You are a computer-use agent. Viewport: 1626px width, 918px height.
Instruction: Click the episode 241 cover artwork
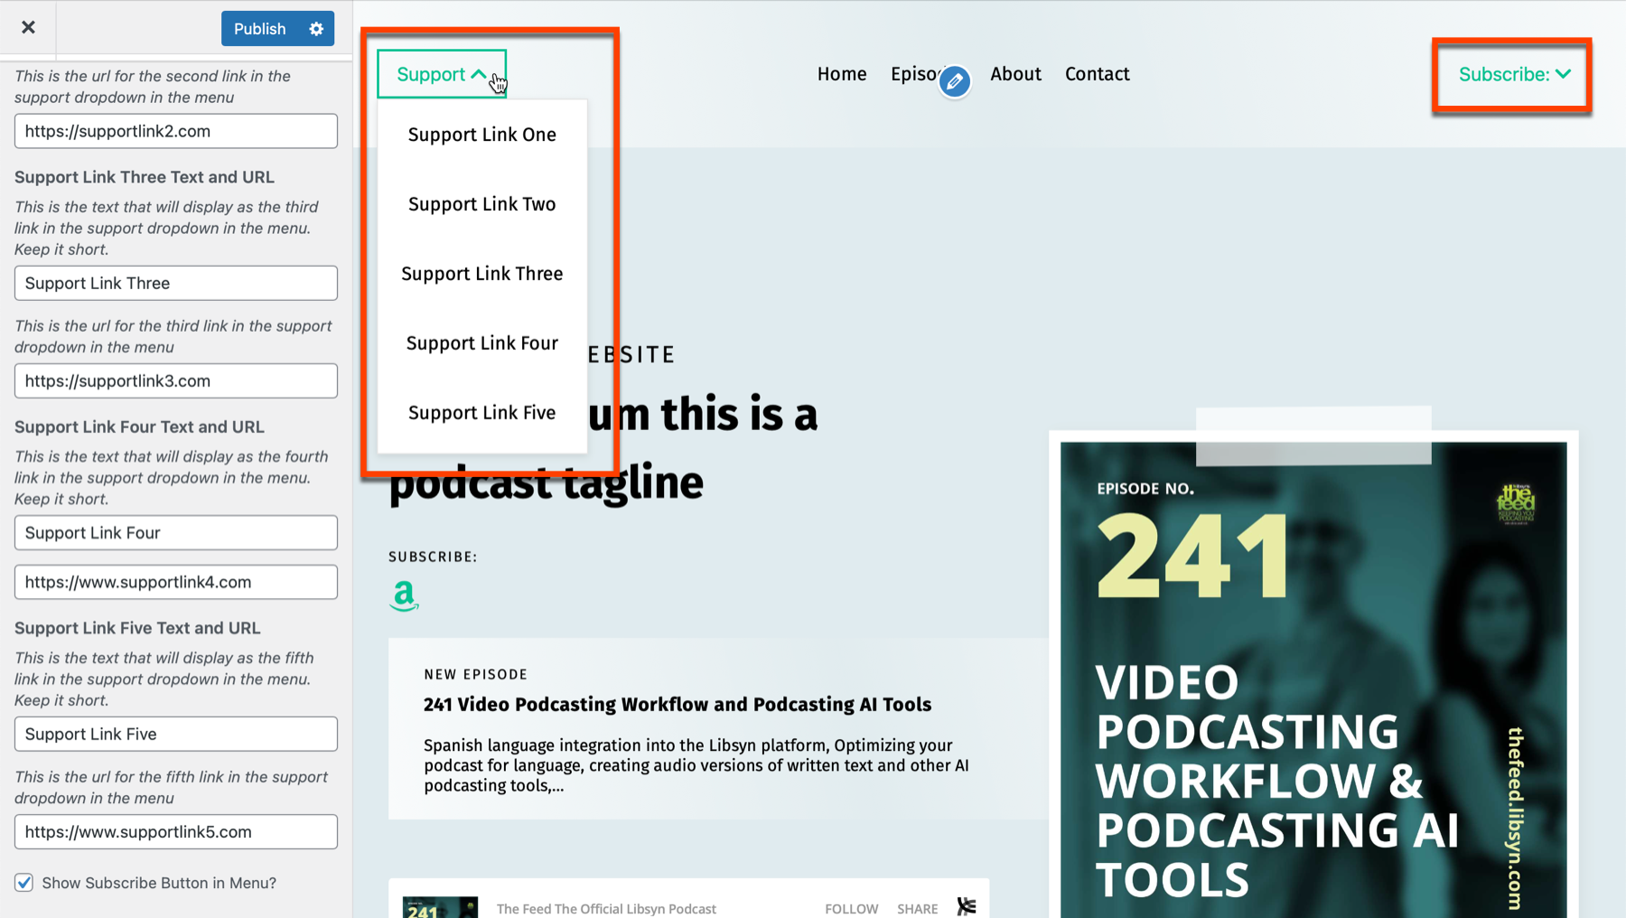(1313, 679)
